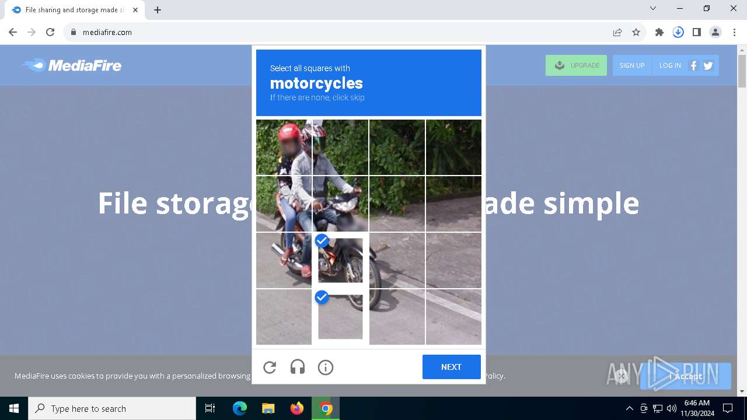Open Chrome three-dot menu
Viewport: 747px width, 420px height.
734,32
